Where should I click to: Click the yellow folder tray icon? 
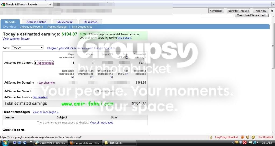[x=237, y=143]
